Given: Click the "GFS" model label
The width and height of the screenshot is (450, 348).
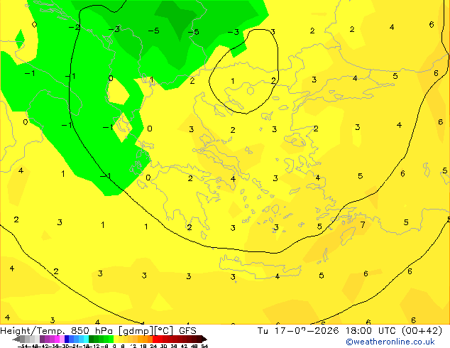Looking at the screenshot, I should click(x=187, y=331).
